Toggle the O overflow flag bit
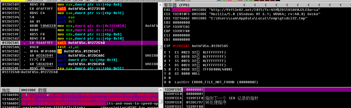The width and height of the screenshot is (351, 108). coord(170,82)
